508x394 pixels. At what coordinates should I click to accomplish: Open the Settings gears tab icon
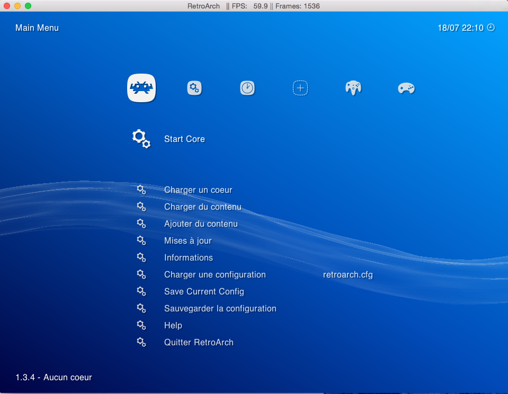194,88
